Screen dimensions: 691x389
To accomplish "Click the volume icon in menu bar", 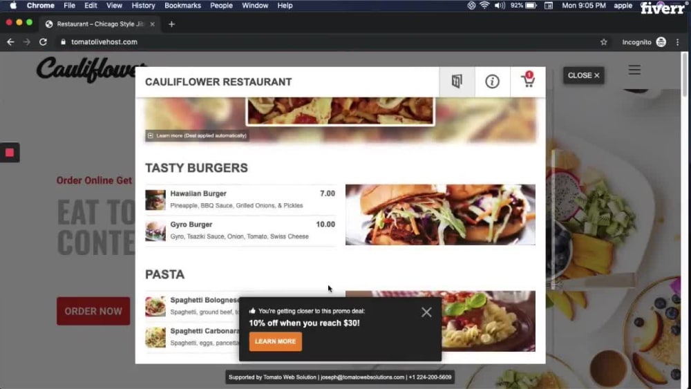I will click(x=500, y=6).
